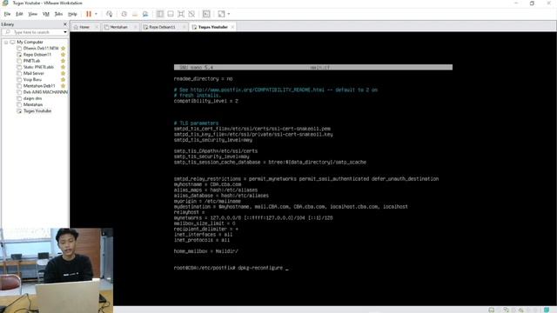Toggle favorite star for Static PNETLabb
The height and width of the screenshot is (313, 557).
click(64, 67)
